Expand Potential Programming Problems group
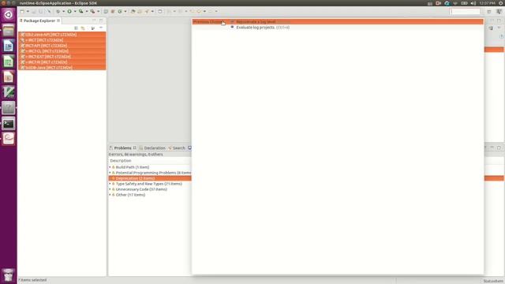Viewport: 505px width, 284px height. (x=110, y=173)
